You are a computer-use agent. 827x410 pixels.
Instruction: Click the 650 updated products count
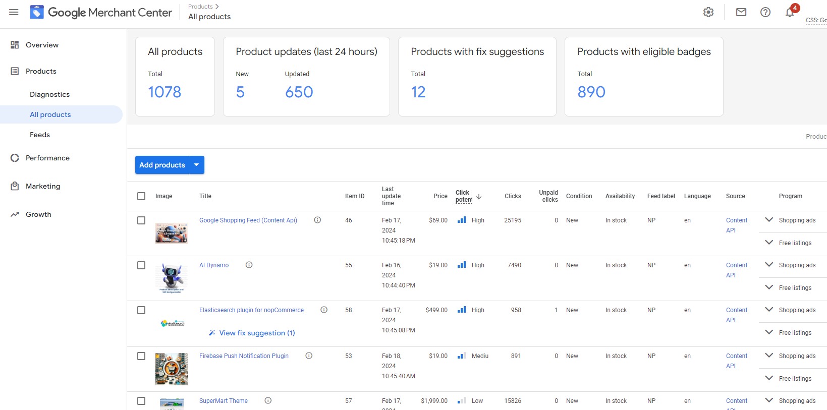[x=299, y=92]
